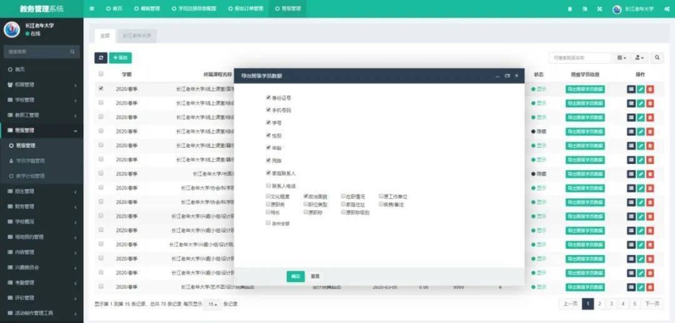The height and width of the screenshot is (323, 675).
Task: Expand 招生管理 in the sidebar
Action: [42, 191]
